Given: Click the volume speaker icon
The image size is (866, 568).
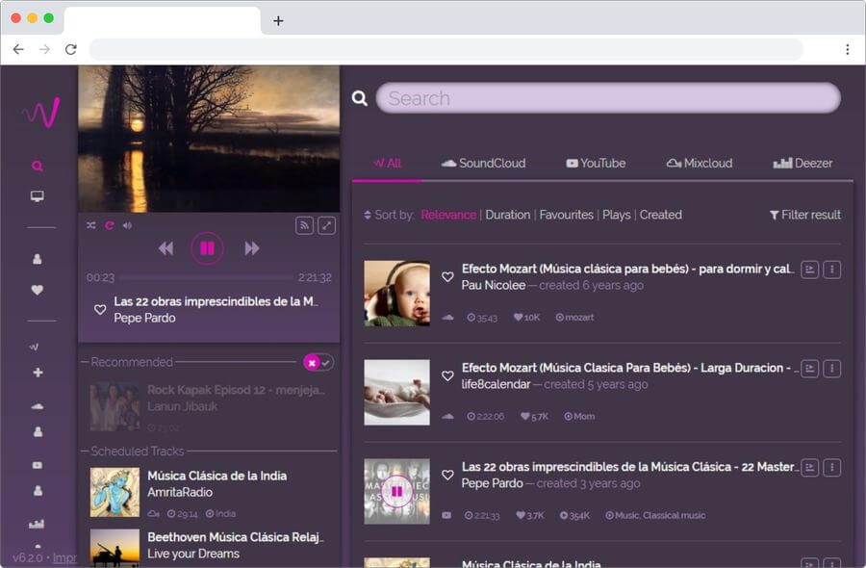Looking at the screenshot, I should (128, 225).
